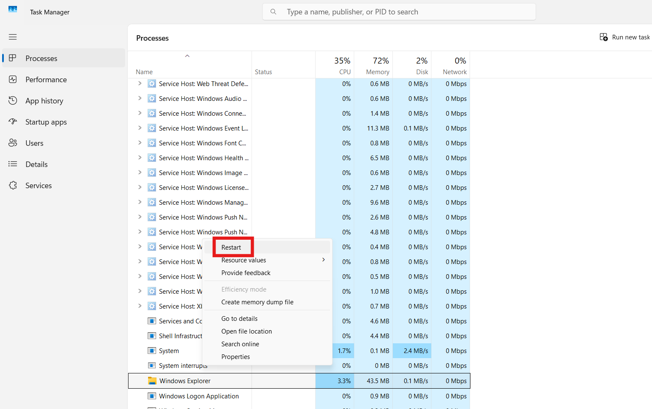
Task: Expand the Service Host: Windows Event row
Action: coord(140,128)
